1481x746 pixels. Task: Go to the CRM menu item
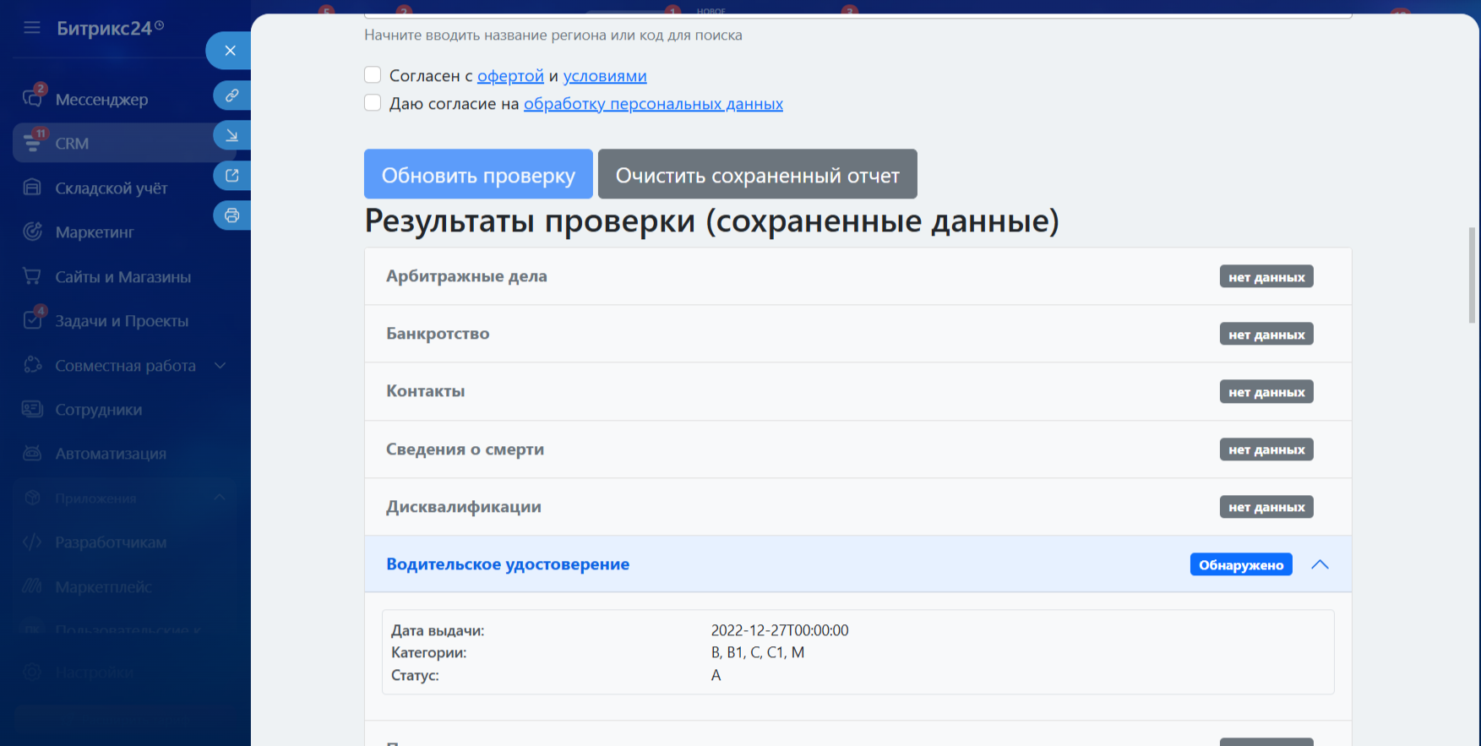72,144
